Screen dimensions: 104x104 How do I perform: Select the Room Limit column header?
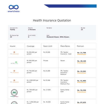[48, 46]
